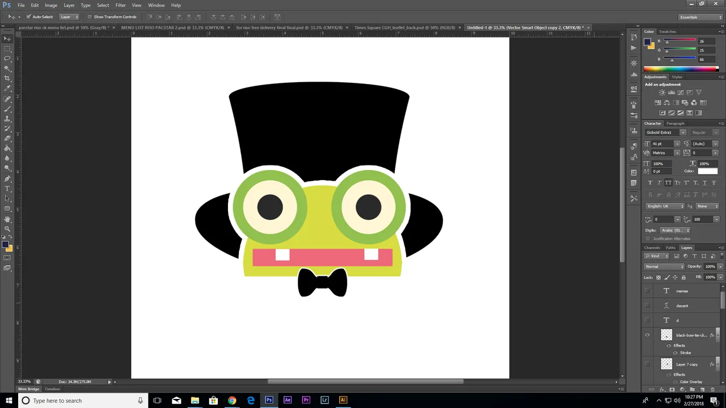Add a Curves adjustment
The image size is (726, 408).
click(x=680, y=92)
